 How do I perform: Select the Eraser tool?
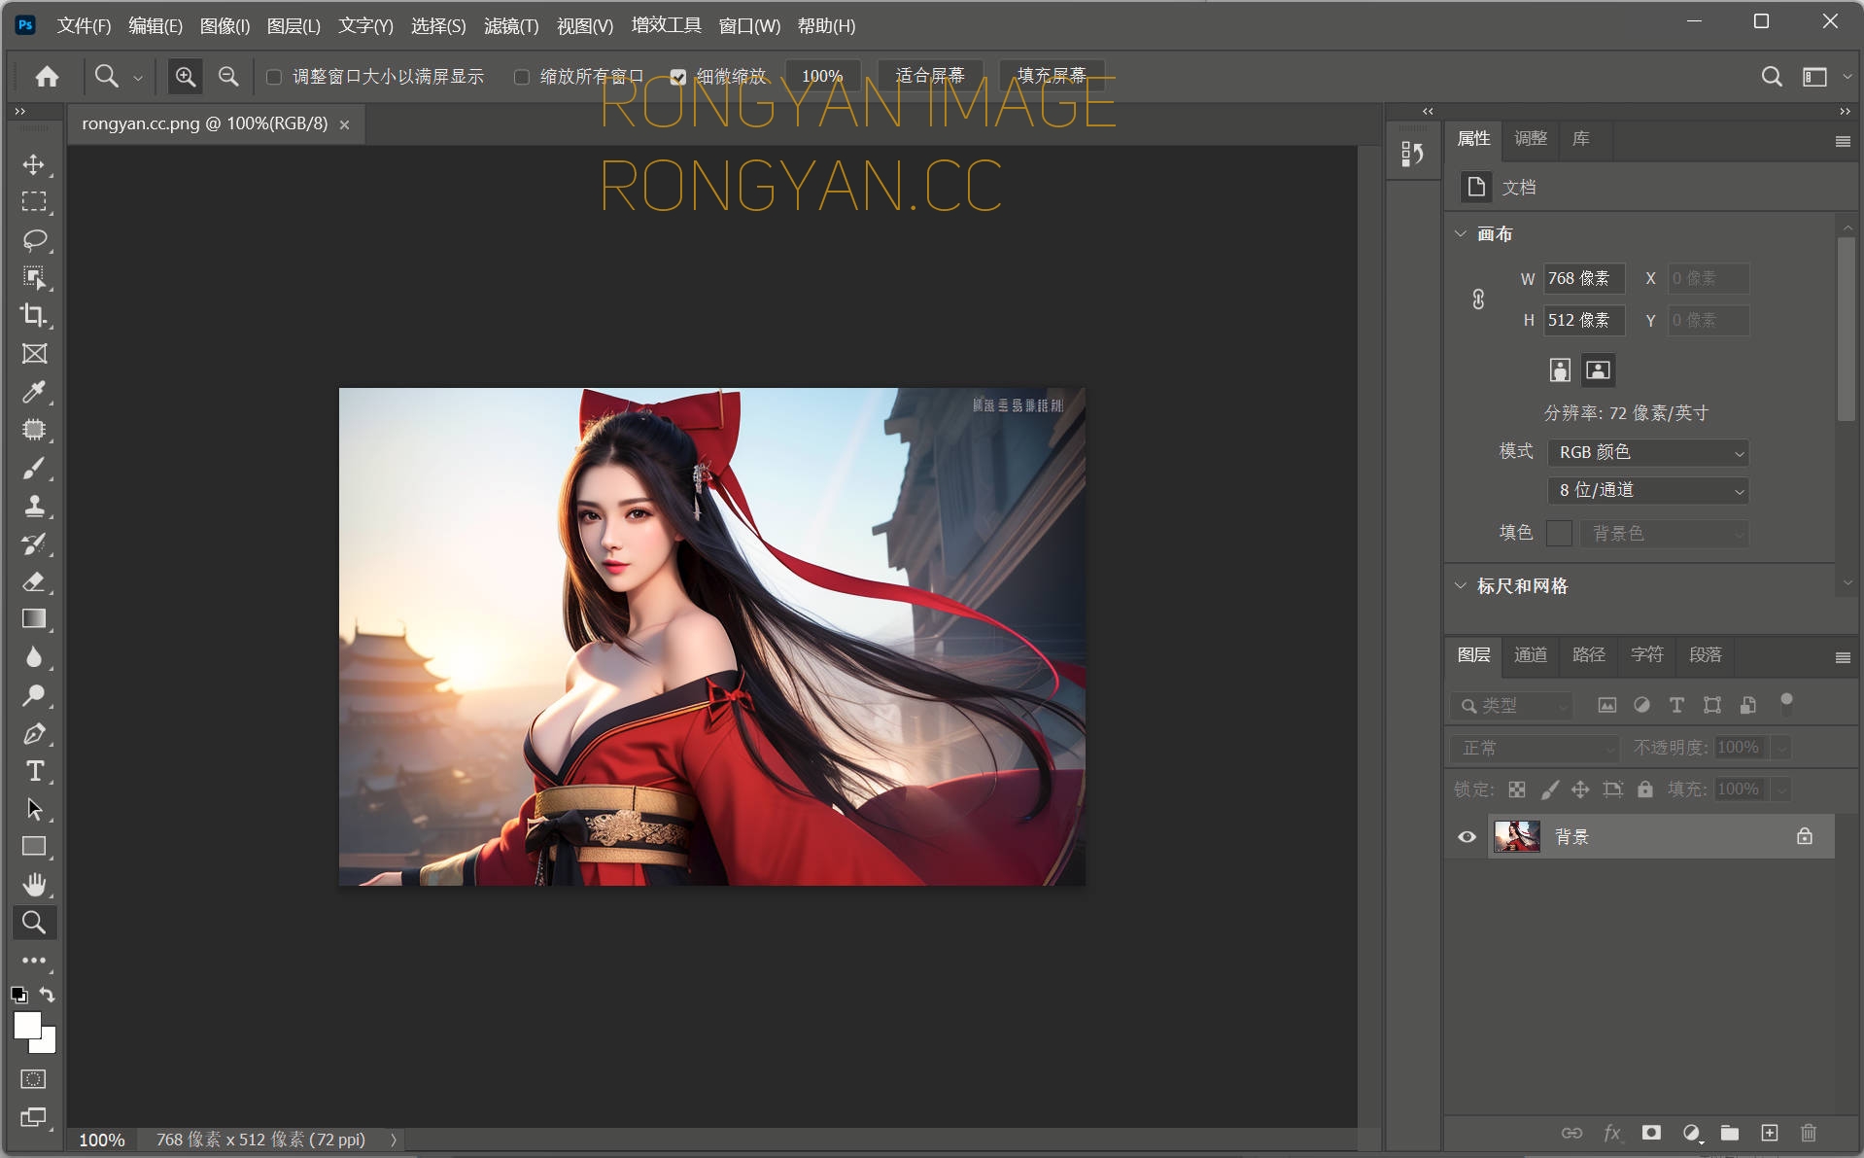(x=34, y=581)
